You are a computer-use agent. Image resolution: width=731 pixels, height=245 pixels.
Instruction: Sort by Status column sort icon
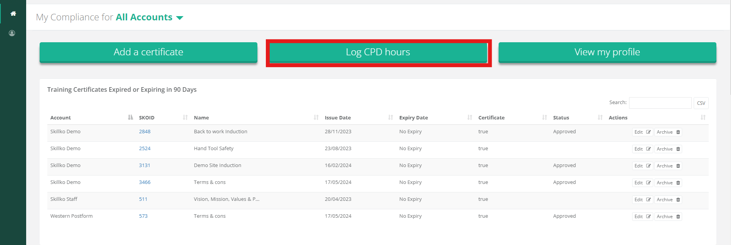click(600, 118)
